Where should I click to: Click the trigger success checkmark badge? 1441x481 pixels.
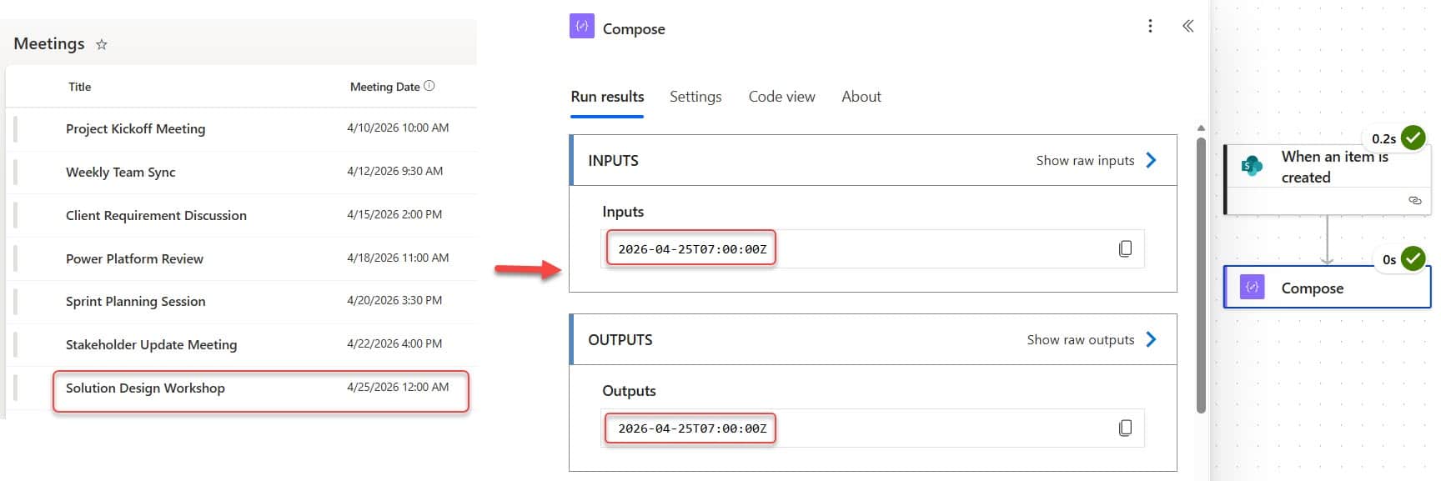[1413, 138]
